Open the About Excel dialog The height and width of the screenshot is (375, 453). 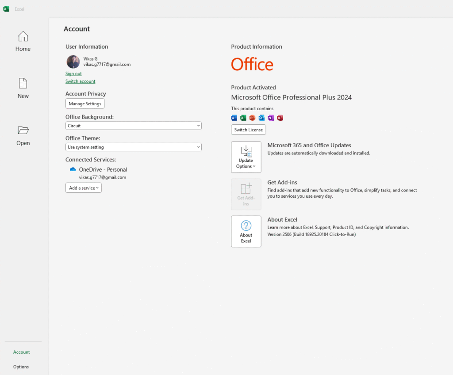(x=246, y=231)
